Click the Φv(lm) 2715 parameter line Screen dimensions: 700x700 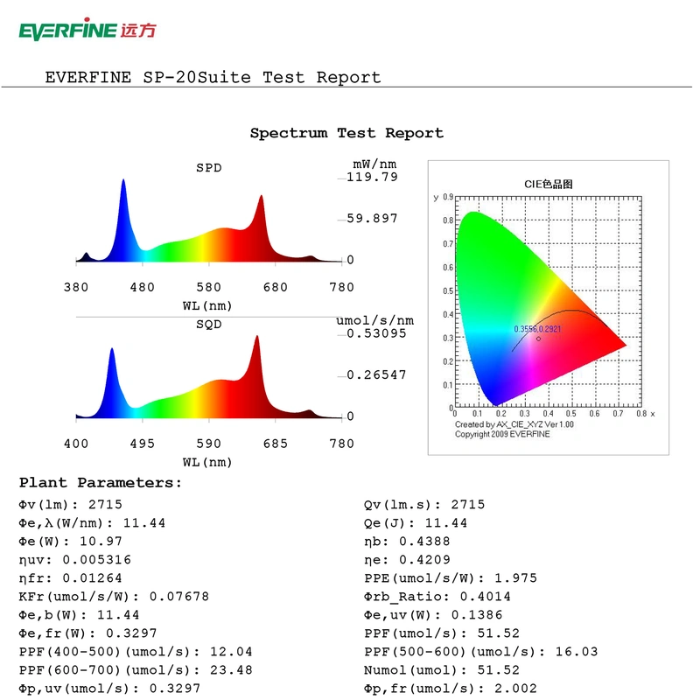pyautogui.click(x=70, y=505)
